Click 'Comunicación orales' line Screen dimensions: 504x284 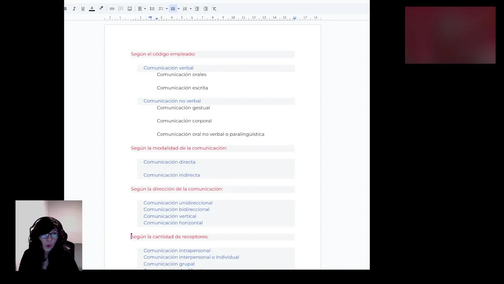182,75
